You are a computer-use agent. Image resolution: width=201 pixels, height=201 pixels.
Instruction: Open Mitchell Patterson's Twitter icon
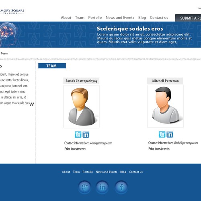click(x=162, y=134)
